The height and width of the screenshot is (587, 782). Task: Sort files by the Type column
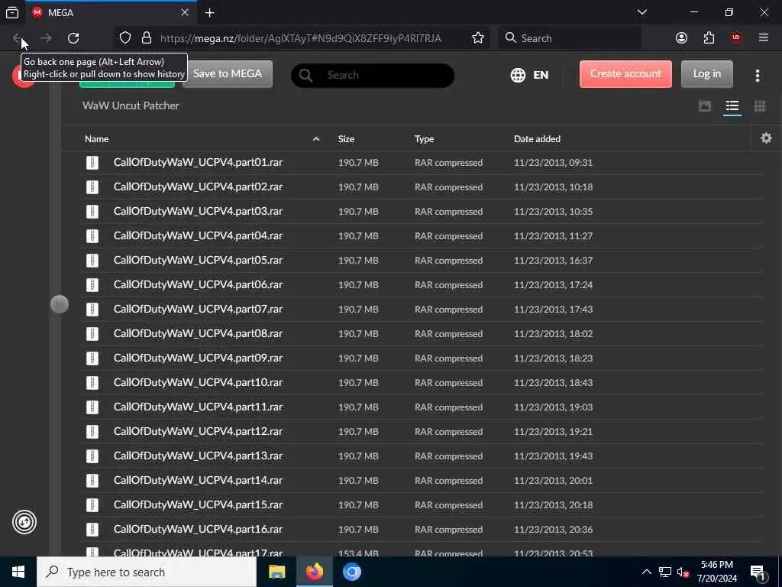(424, 139)
